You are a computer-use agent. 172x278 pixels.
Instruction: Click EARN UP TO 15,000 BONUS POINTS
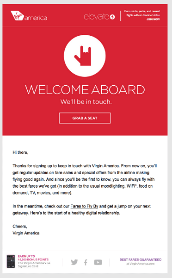tap(33, 258)
